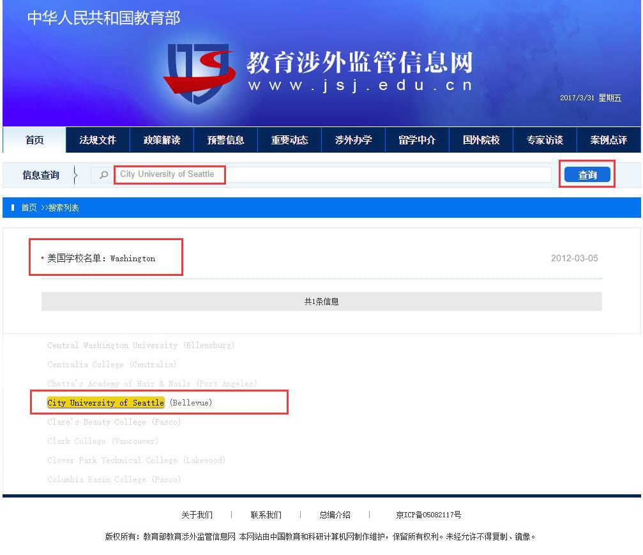Click Central Washington University (Ellensburg) row
Screen dimensions: 643x555
pos(140,346)
